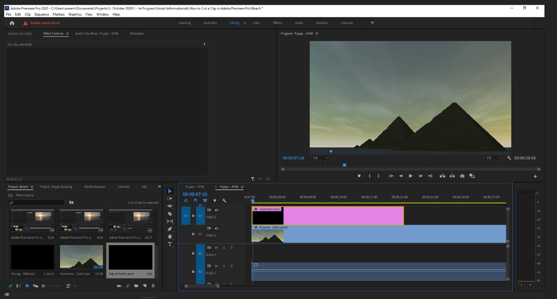Mute the Audio 2 track
Viewport: 557px width, 299px height.
tap(216, 266)
